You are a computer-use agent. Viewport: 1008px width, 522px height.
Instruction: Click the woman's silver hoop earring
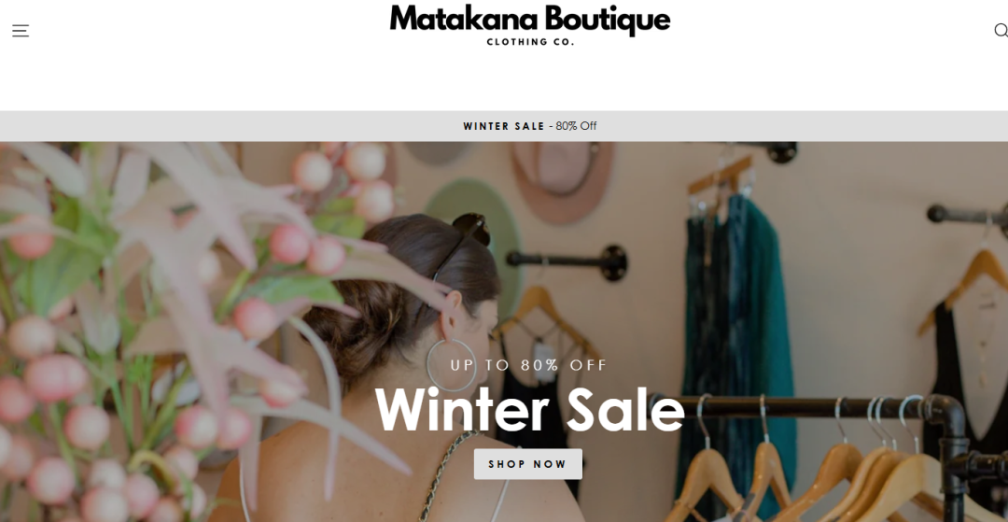point(451,364)
